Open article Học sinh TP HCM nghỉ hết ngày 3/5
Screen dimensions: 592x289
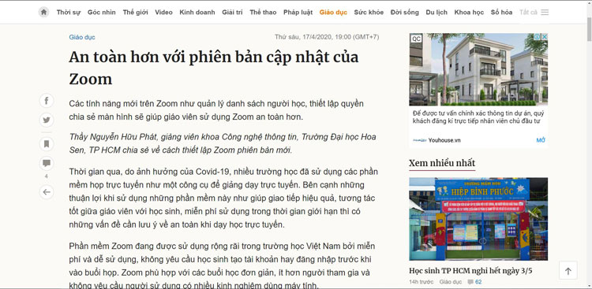tap(470, 271)
